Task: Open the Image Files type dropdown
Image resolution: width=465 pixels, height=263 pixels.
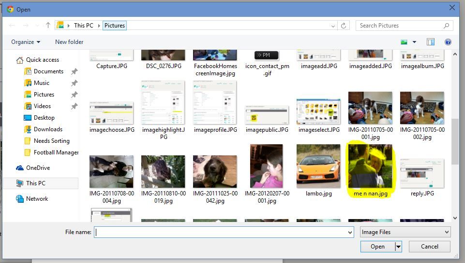Action: pyautogui.click(x=405, y=232)
